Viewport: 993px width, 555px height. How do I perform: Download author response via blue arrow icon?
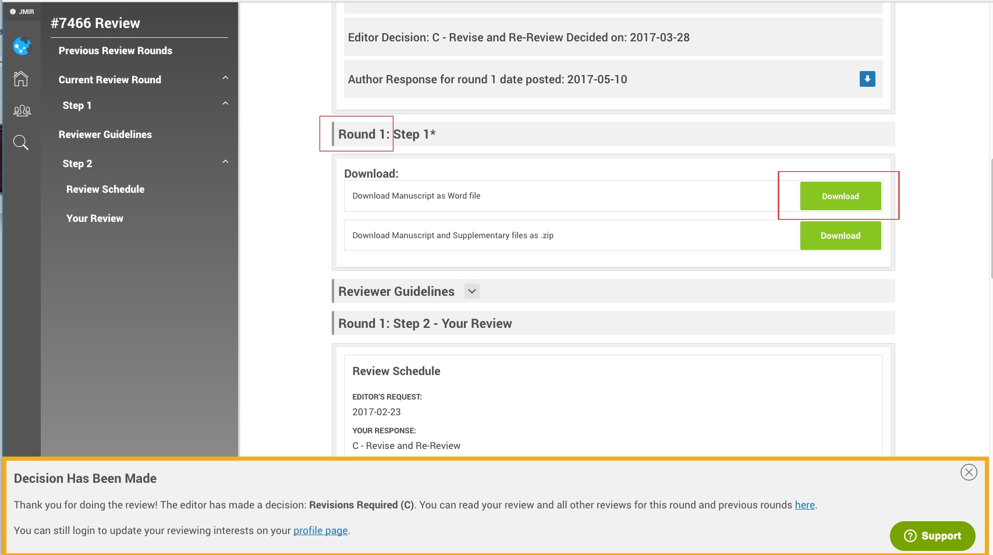coord(867,79)
